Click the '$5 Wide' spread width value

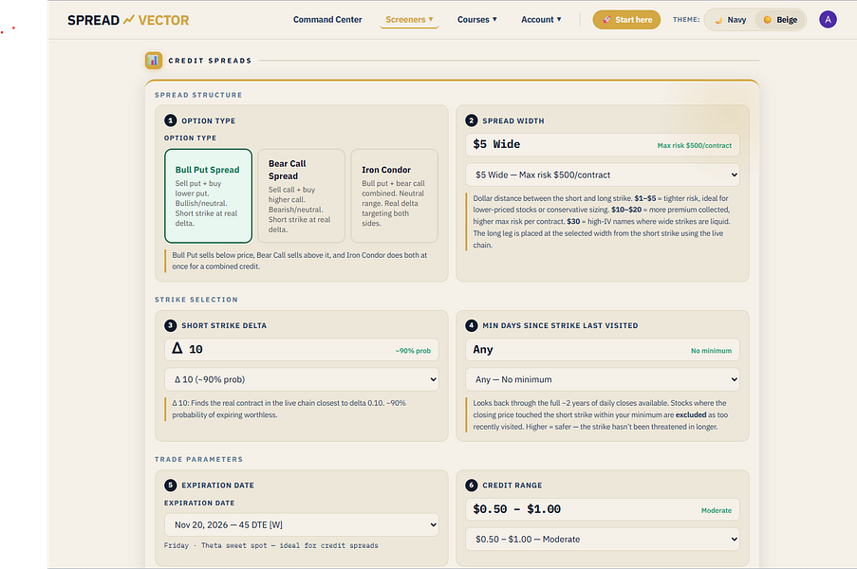point(496,144)
